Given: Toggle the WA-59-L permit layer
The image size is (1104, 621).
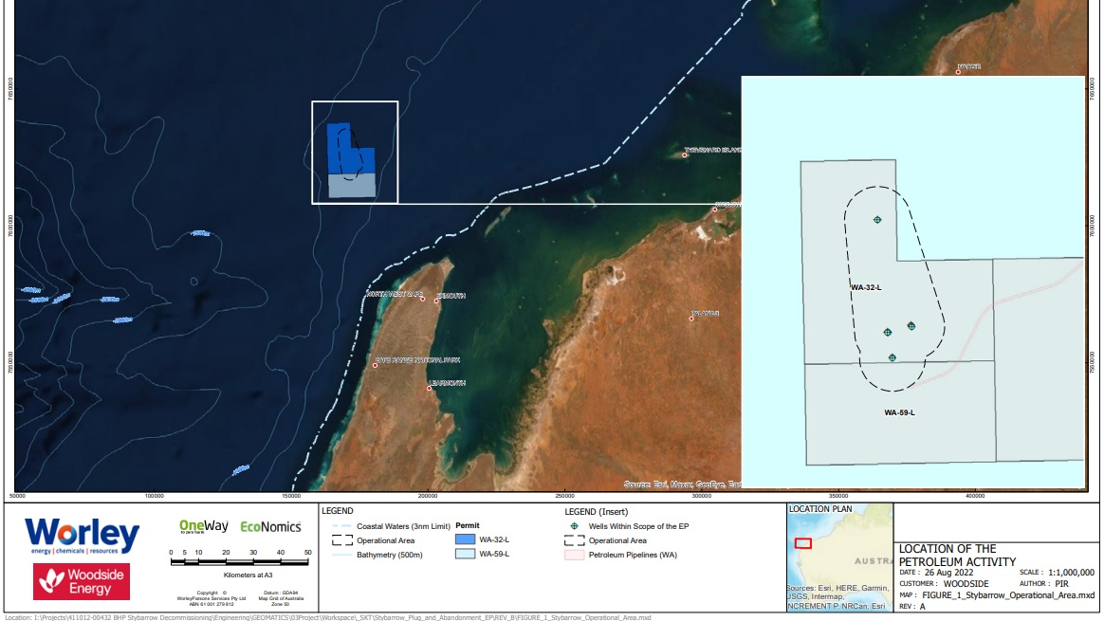Looking at the screenshot, I should (466, 553).
